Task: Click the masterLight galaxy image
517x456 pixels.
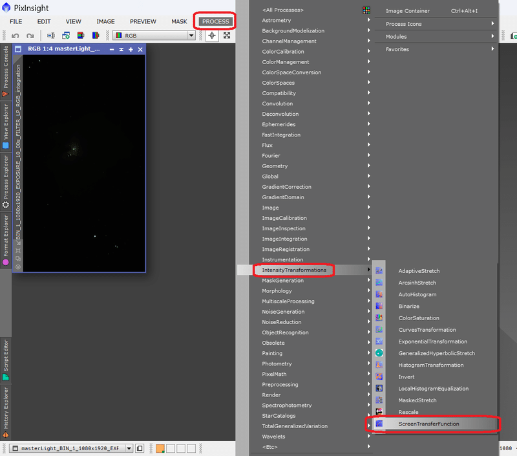Action: point(84,164)
